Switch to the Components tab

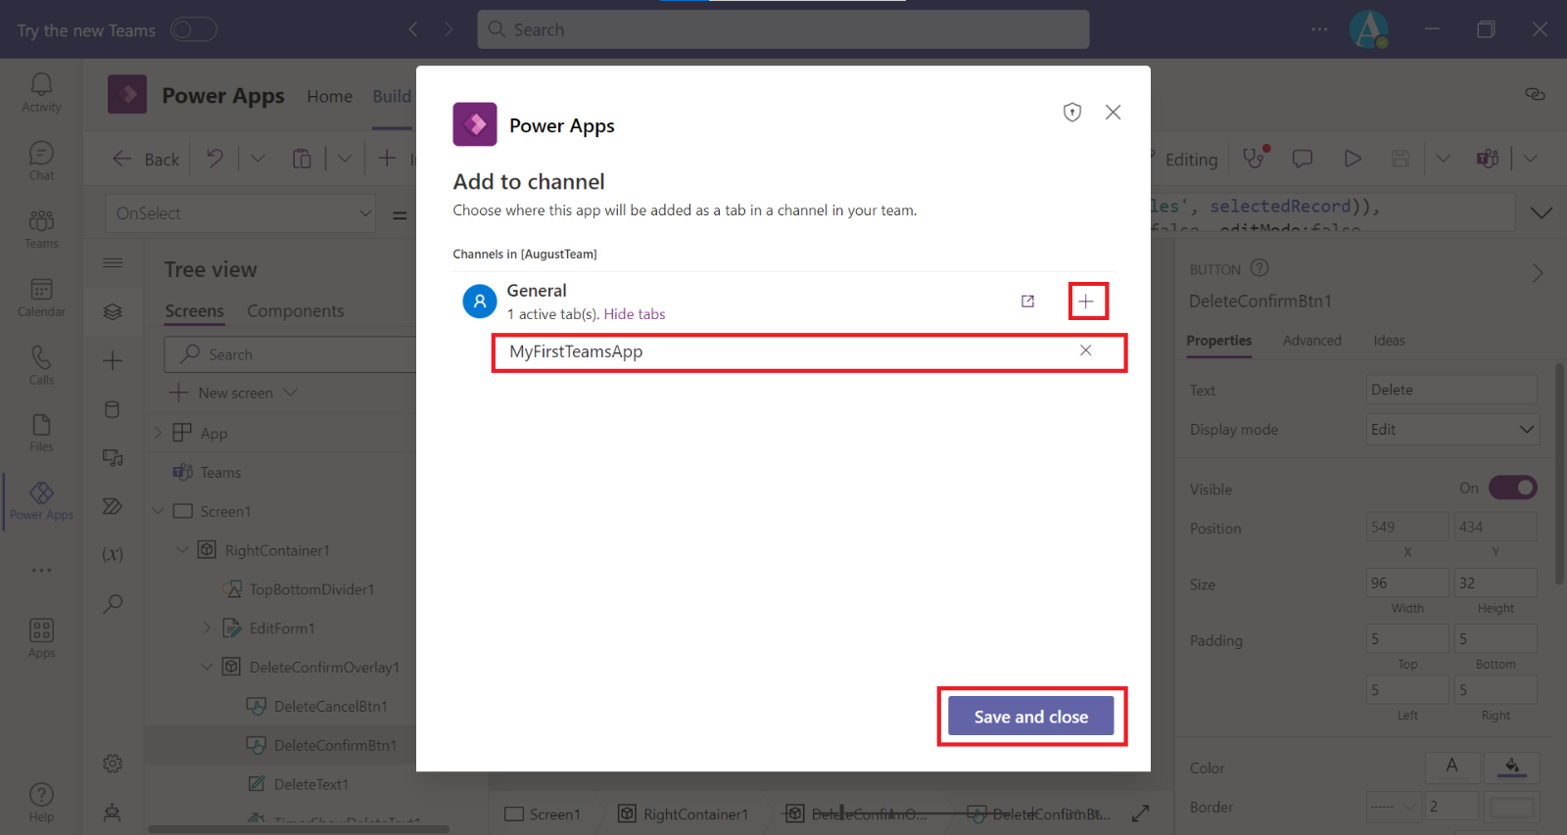click(295, 311)
